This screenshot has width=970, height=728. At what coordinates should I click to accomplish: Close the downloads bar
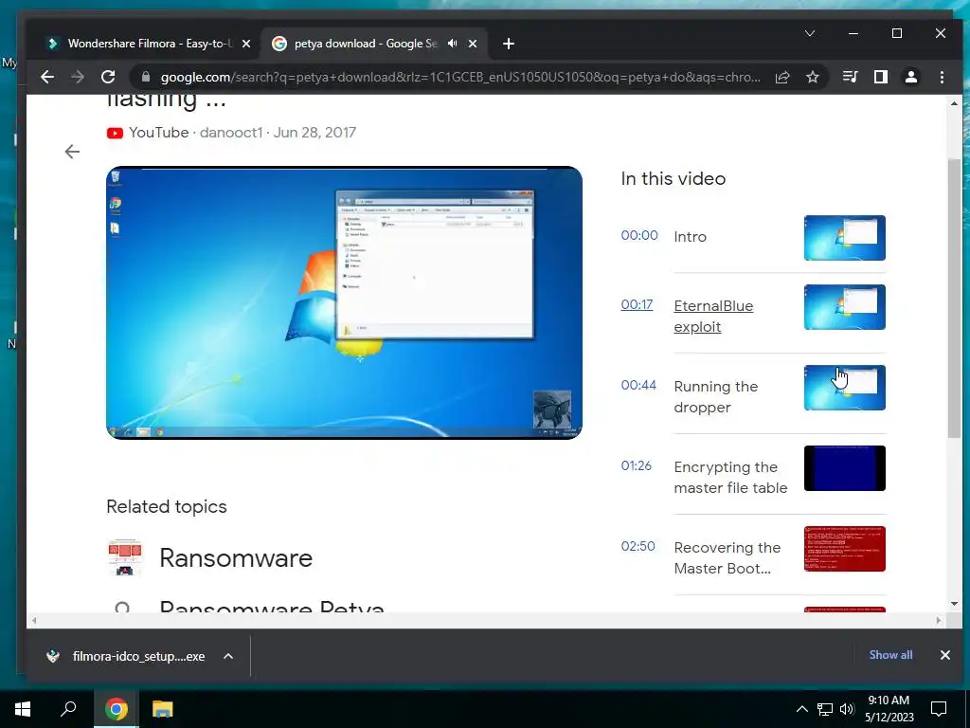(944, 655)
